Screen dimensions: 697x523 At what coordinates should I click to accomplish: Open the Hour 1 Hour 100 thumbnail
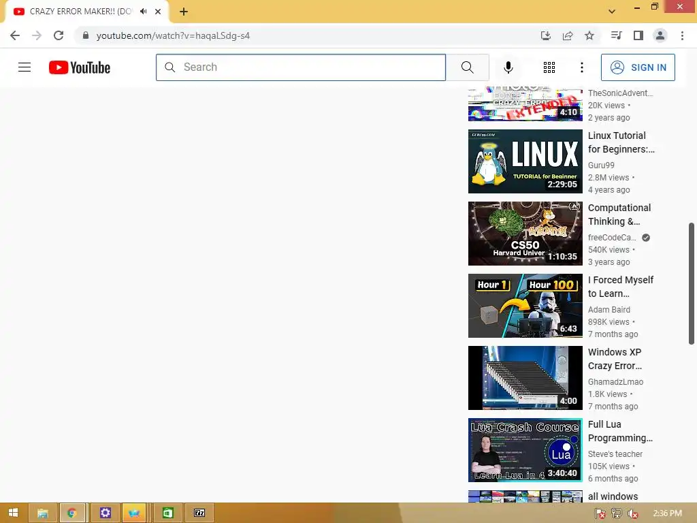pyautogui.click(x=525, y=306)
